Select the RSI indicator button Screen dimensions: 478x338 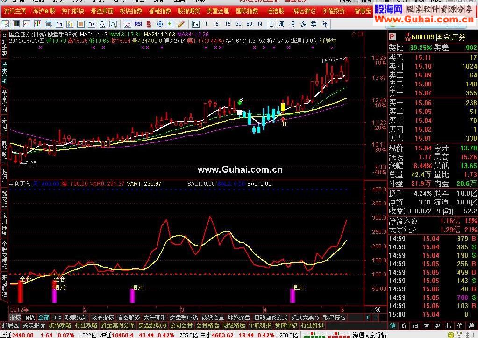[138, 24]
